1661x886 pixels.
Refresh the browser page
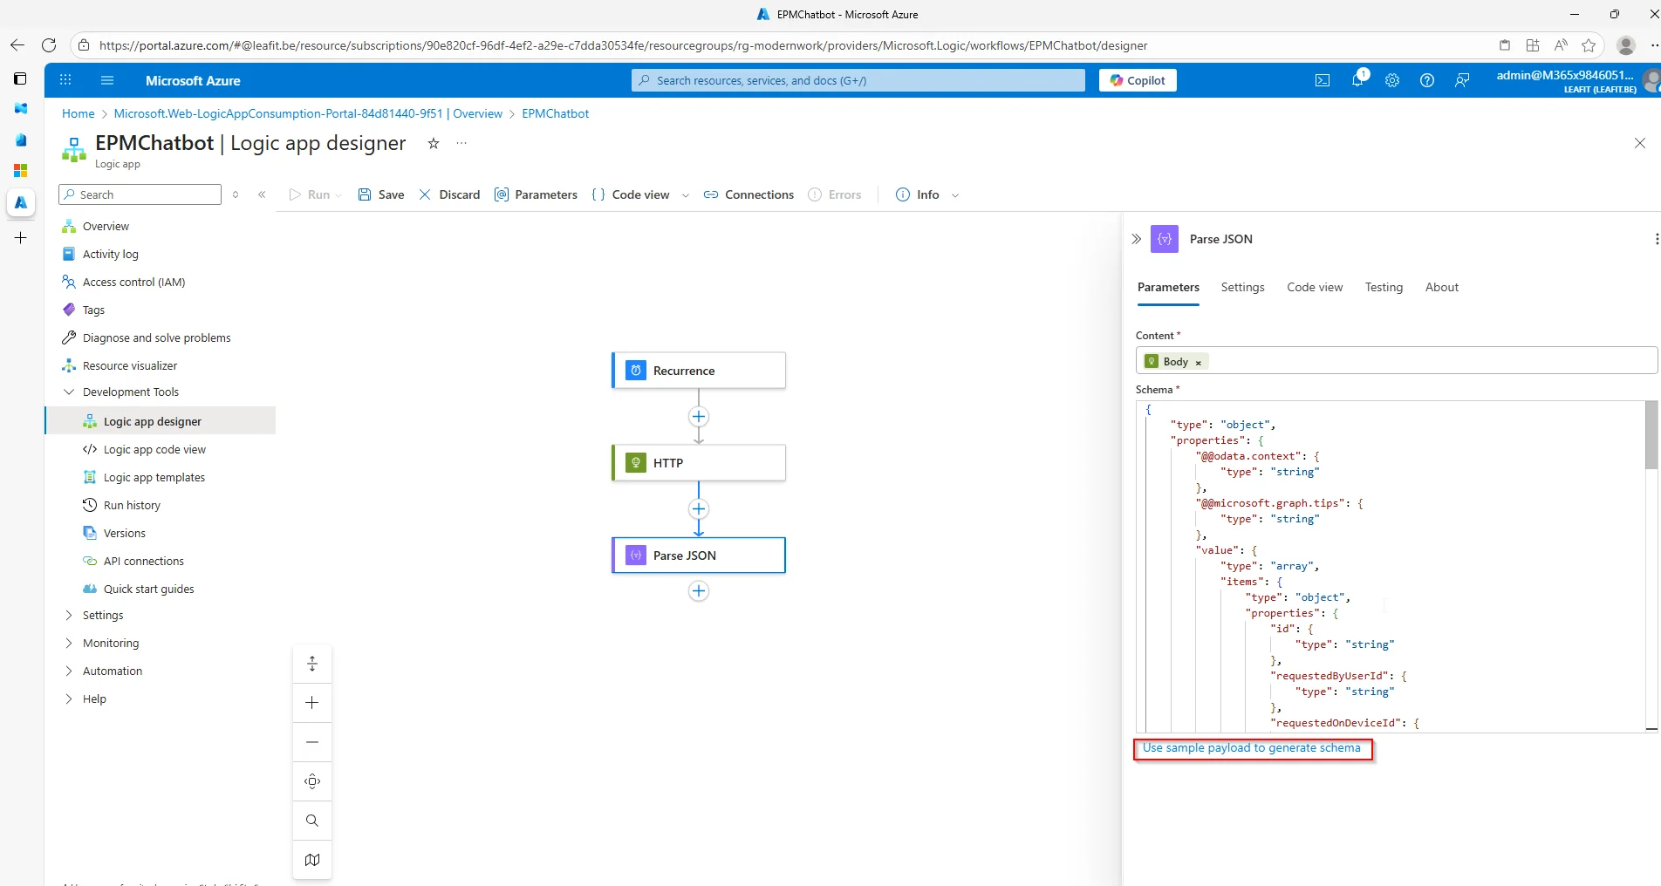coord(49,45)
